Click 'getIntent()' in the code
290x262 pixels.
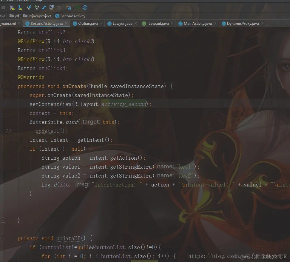[x=93, y=140]
